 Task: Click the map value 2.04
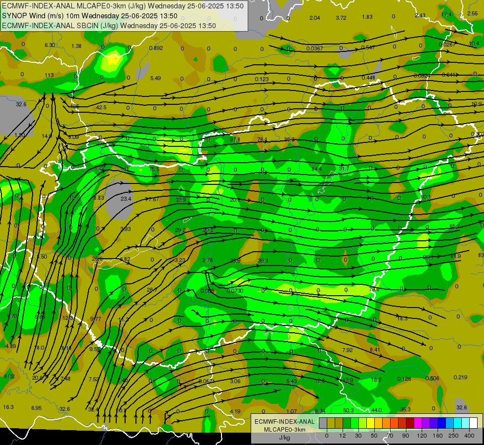(x=314, y=18)
